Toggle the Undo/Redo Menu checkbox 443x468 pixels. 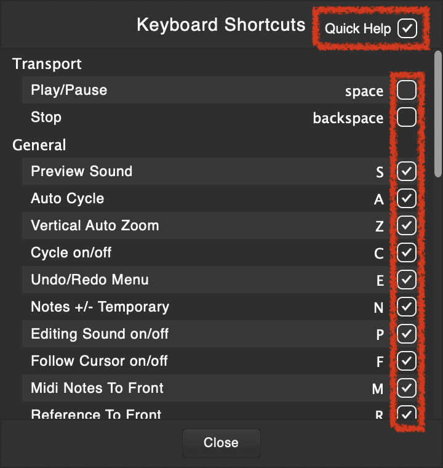[x=407, y=280]
